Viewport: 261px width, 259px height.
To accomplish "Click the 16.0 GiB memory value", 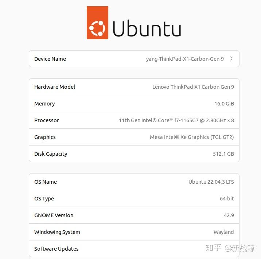I will pyautogui.click(x=224, y=104).
